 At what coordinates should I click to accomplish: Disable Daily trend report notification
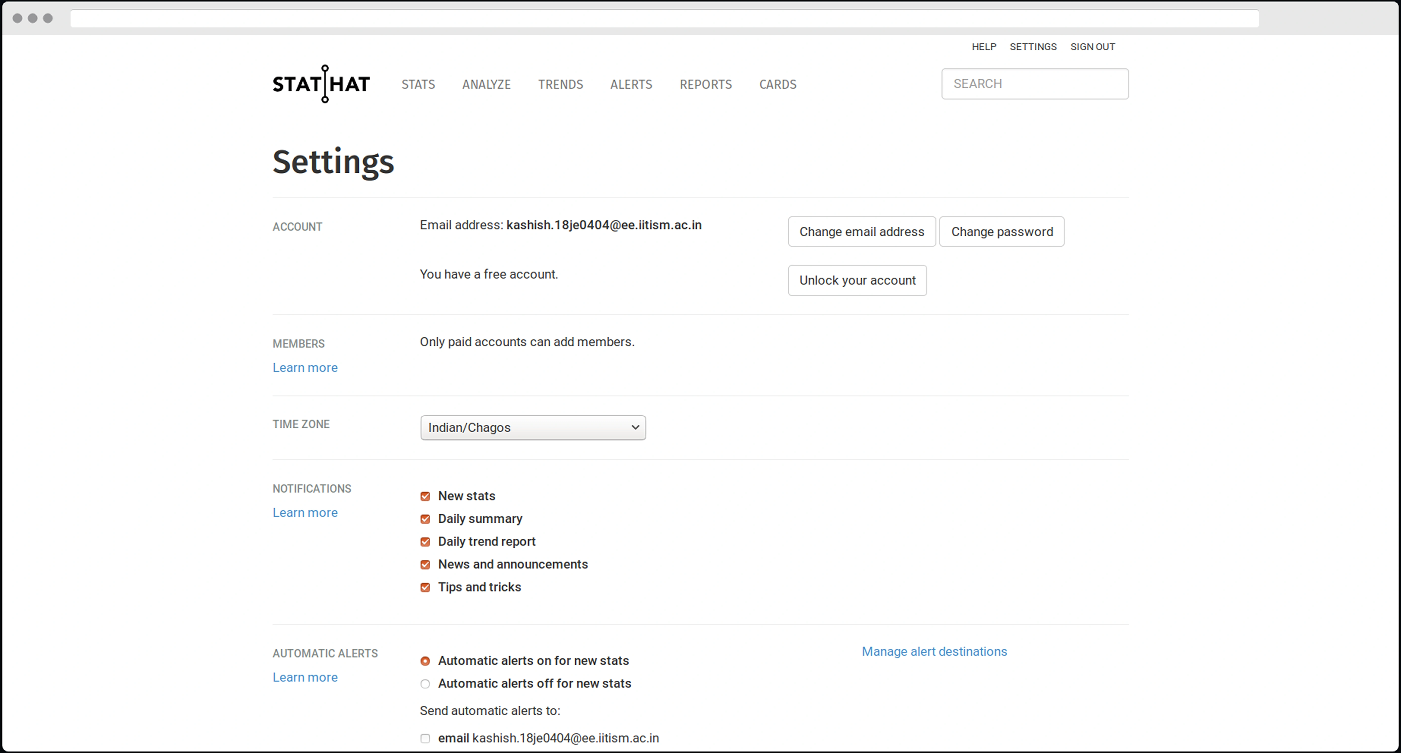[425, 542]
